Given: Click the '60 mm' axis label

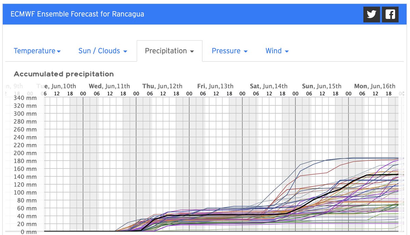Looking at the screenshot, I should (27, 208).
